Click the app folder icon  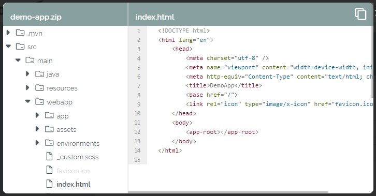click(49, 115)
